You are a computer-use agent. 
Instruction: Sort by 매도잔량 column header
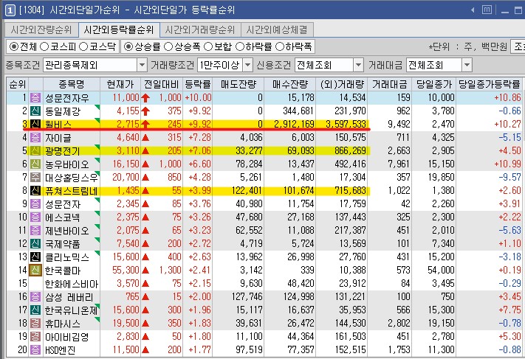[238, 84]
